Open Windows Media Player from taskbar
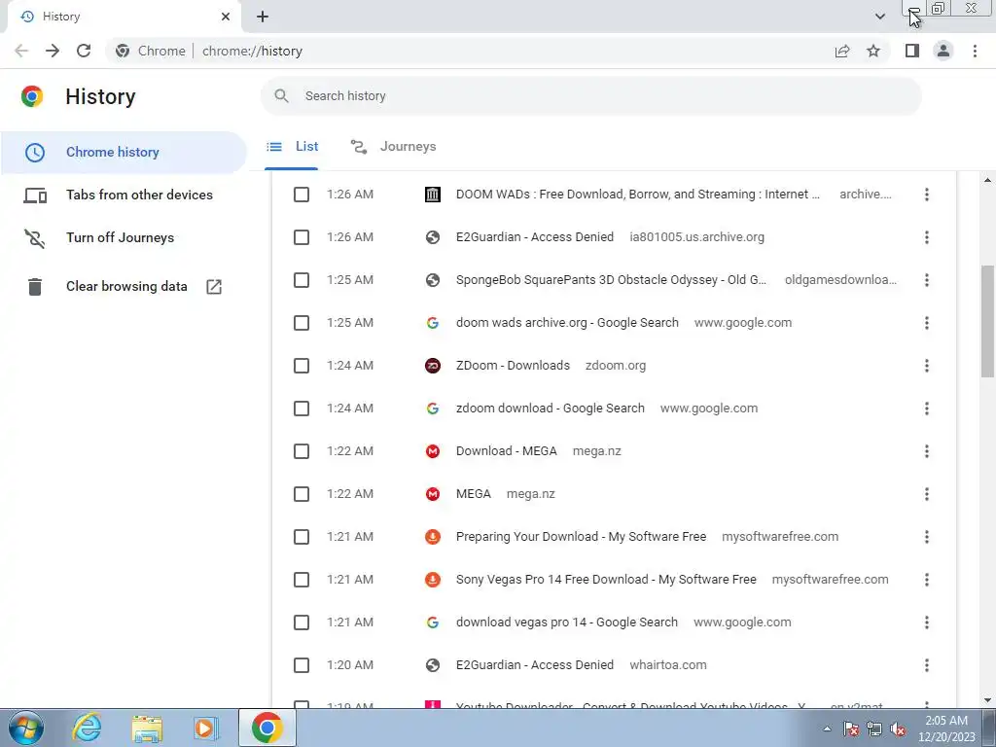The width and height of the screenshot is (996, 747). click(x=206, y=728)
